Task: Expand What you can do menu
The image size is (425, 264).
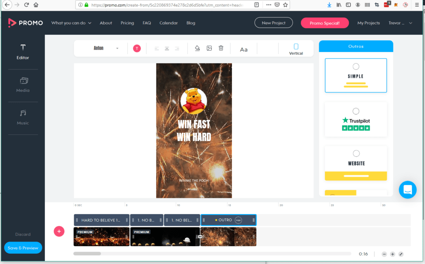Action: 71,23
